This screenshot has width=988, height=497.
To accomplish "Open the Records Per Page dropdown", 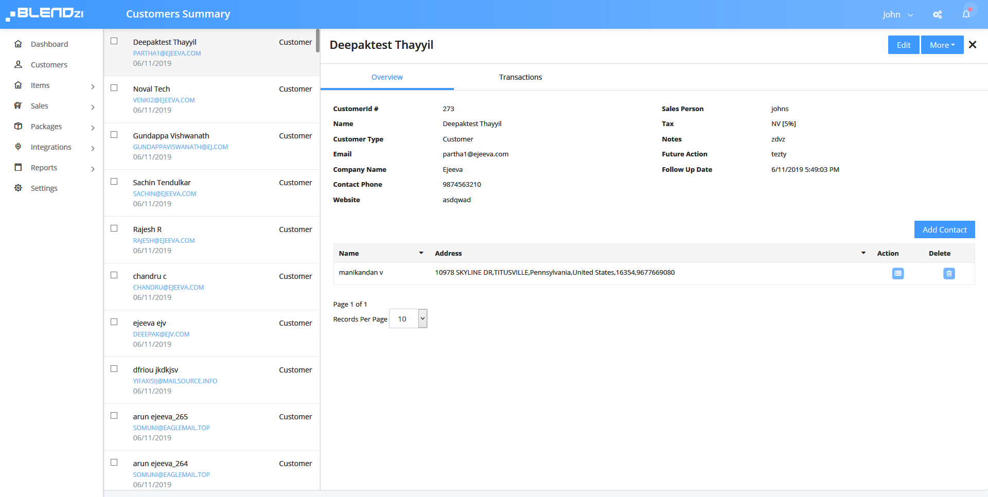I will [x=408, y=318].
